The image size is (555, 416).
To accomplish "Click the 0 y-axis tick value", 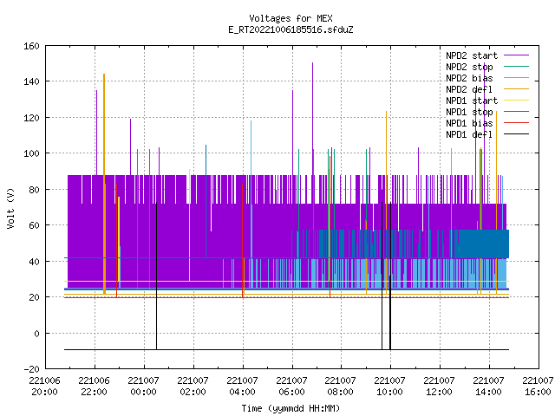I will (36, 334).
